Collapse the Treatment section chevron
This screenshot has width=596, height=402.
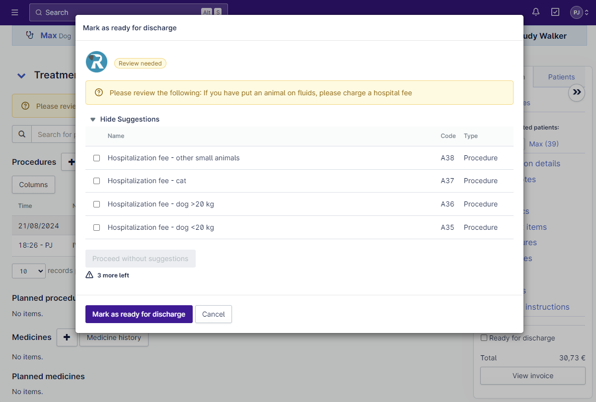pyautogui.click(x=21, y=75)
